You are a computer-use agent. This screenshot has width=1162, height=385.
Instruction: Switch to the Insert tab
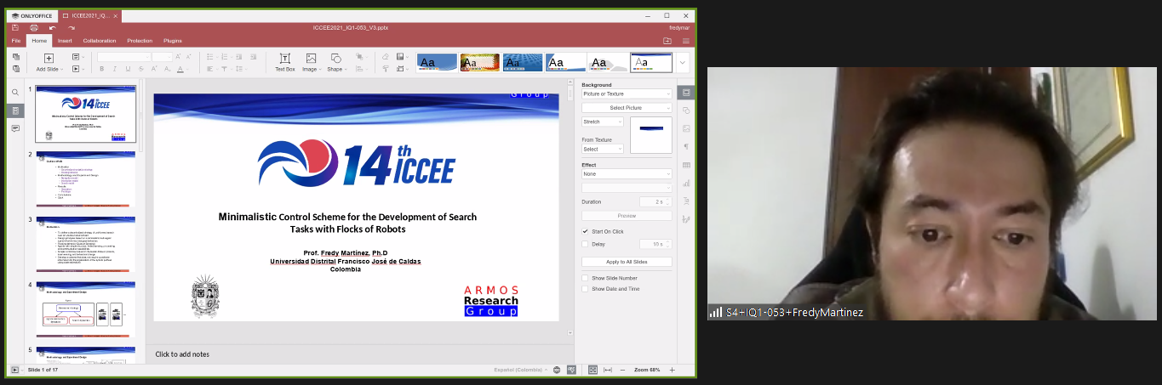(65, 41)
